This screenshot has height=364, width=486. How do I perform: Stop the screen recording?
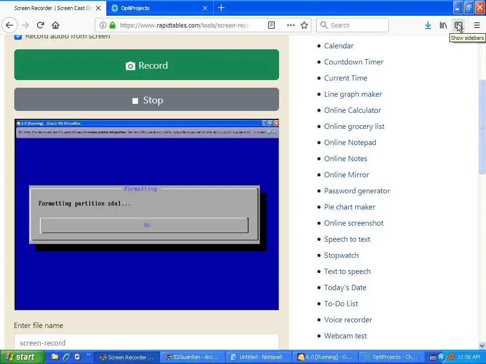pyautogui.click(x=147, y=100)
